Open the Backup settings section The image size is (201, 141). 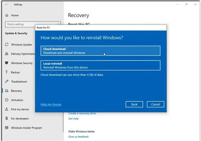[x=15, y=72]
